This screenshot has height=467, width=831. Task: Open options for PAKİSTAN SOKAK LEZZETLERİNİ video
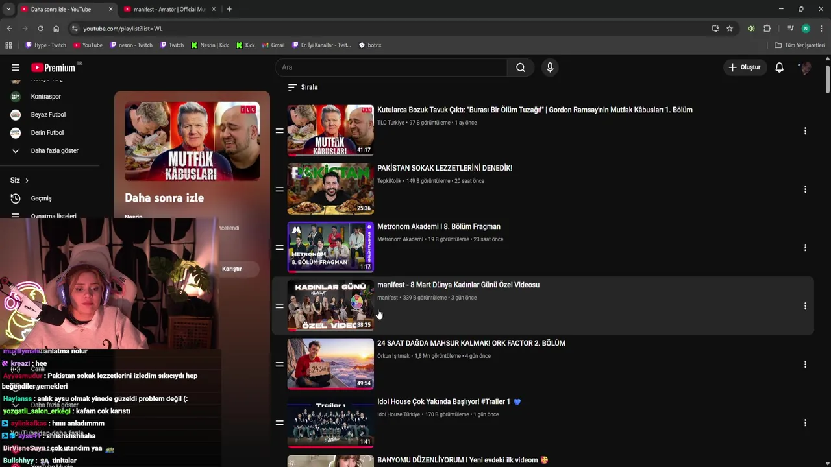(805, 189)
